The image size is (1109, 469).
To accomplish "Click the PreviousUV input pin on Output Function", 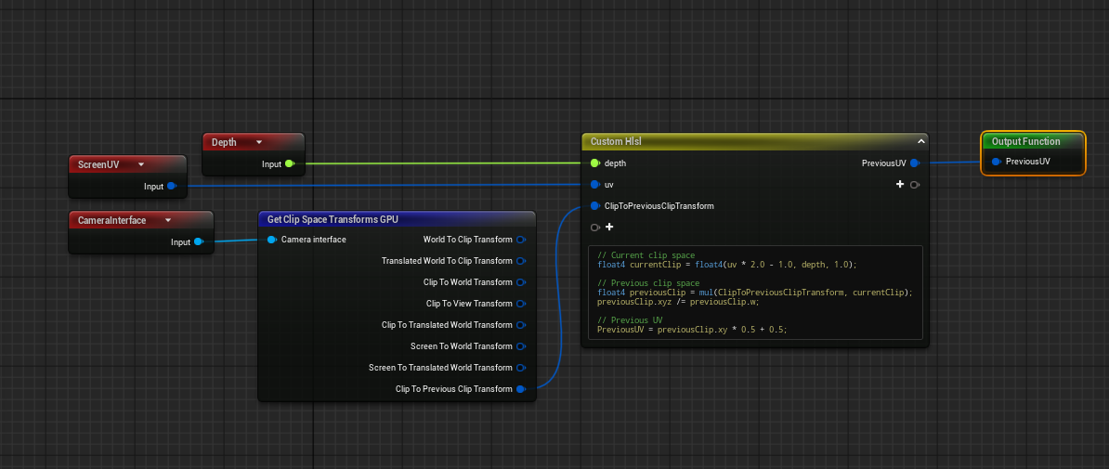I will click(x=996, y=162).
